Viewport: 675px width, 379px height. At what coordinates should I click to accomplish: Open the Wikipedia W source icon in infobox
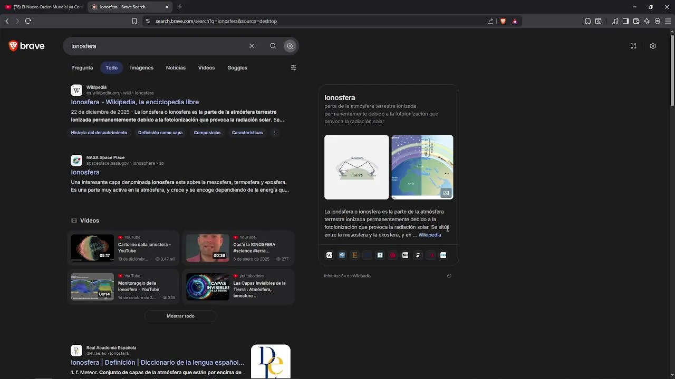(x=330, y=255)
